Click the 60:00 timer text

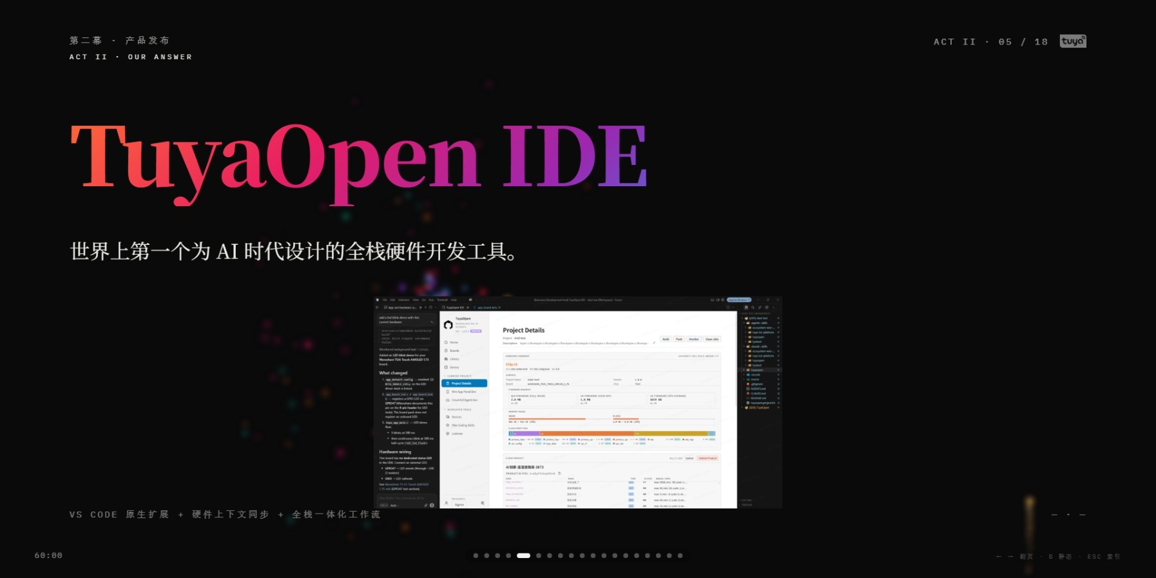48,555
